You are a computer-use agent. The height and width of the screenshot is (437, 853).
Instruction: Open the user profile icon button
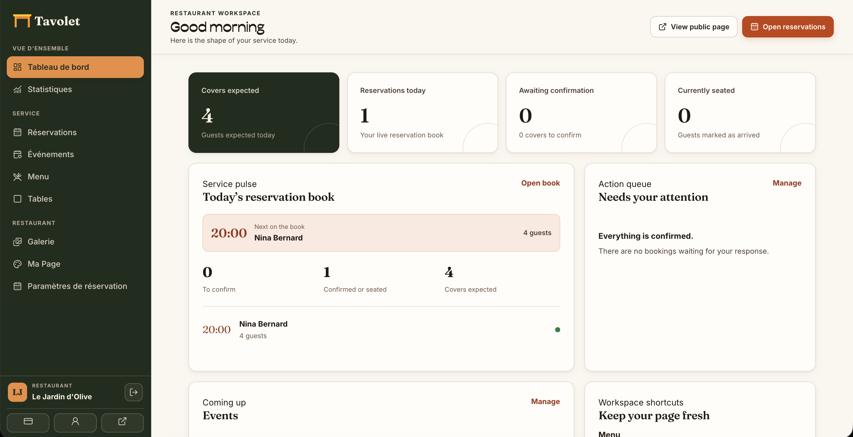pos(75,422)
